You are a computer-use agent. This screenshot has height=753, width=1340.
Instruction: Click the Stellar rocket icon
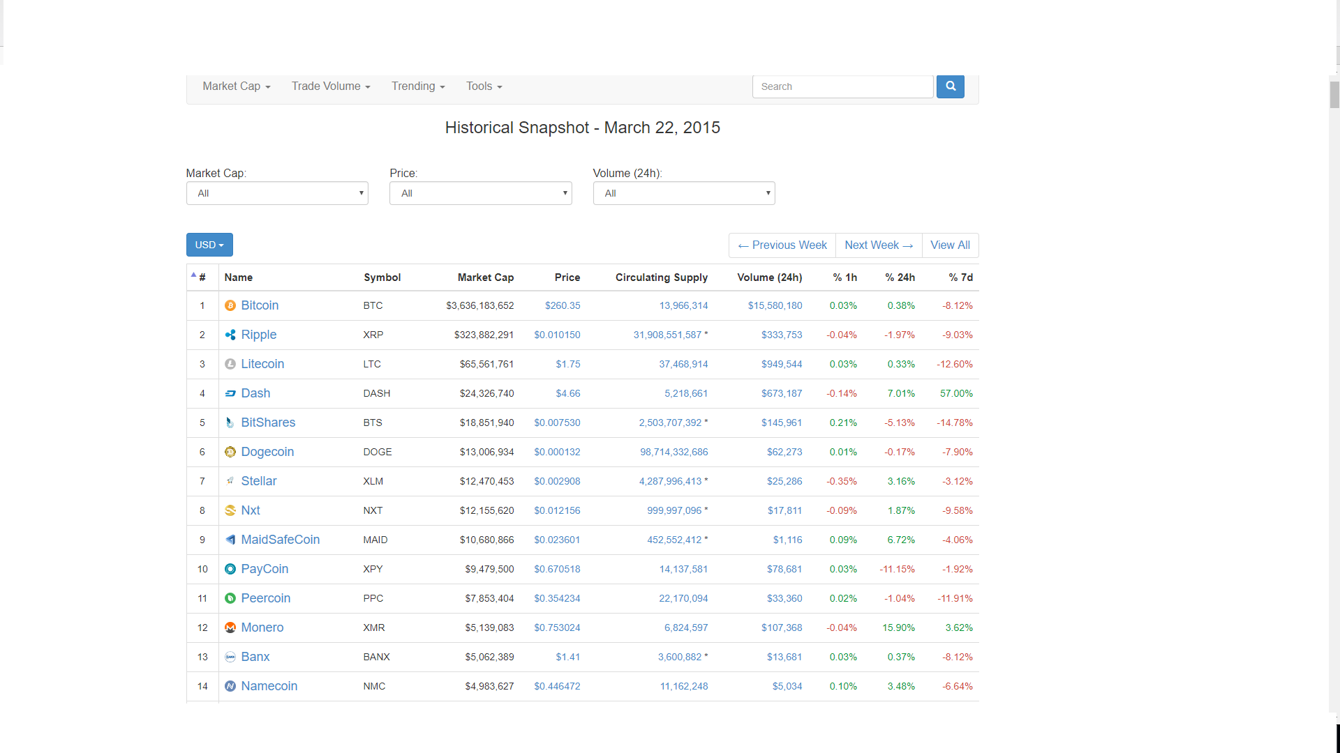point(230,481)
